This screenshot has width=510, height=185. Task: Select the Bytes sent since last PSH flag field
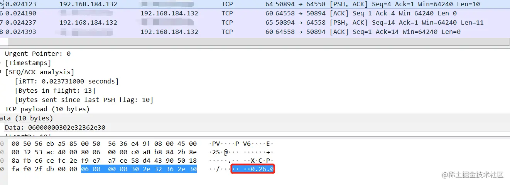[84, 100]
